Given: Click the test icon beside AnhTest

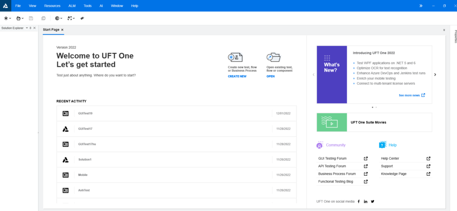Looking at the screenshot, I should [66, 190].
